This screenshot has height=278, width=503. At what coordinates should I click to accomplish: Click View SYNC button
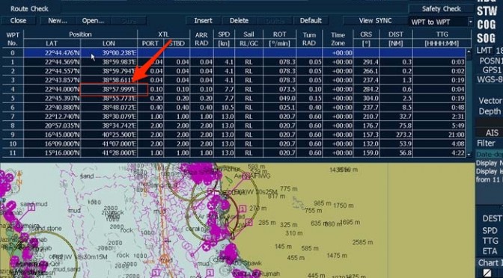click(375, 21)
